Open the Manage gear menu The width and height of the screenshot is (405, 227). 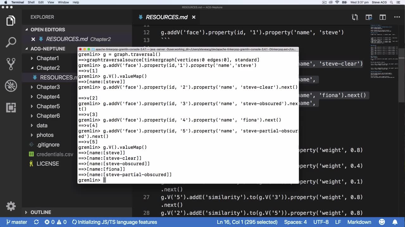[x=11, y=206]
